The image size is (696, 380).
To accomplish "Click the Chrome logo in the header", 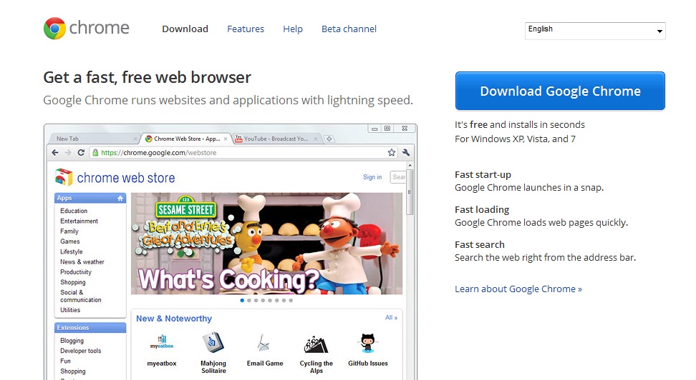I will coord(87,29).
